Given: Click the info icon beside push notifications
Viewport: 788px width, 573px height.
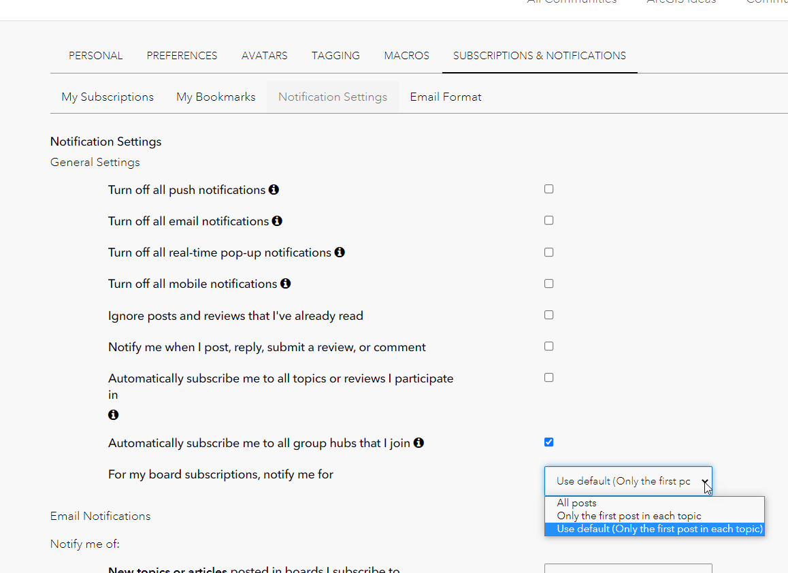Looking at the screenshot, I should pos(274,190).
